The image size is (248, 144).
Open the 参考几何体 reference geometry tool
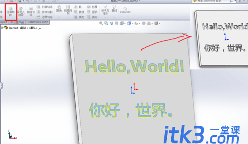(105, 10)
